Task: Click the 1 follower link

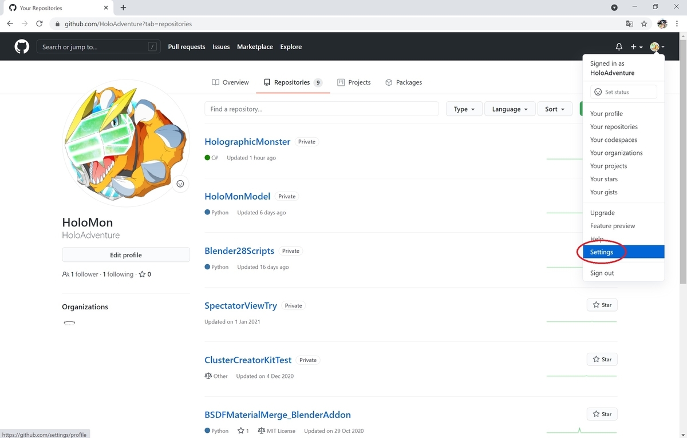Action: tap(80, 274)
